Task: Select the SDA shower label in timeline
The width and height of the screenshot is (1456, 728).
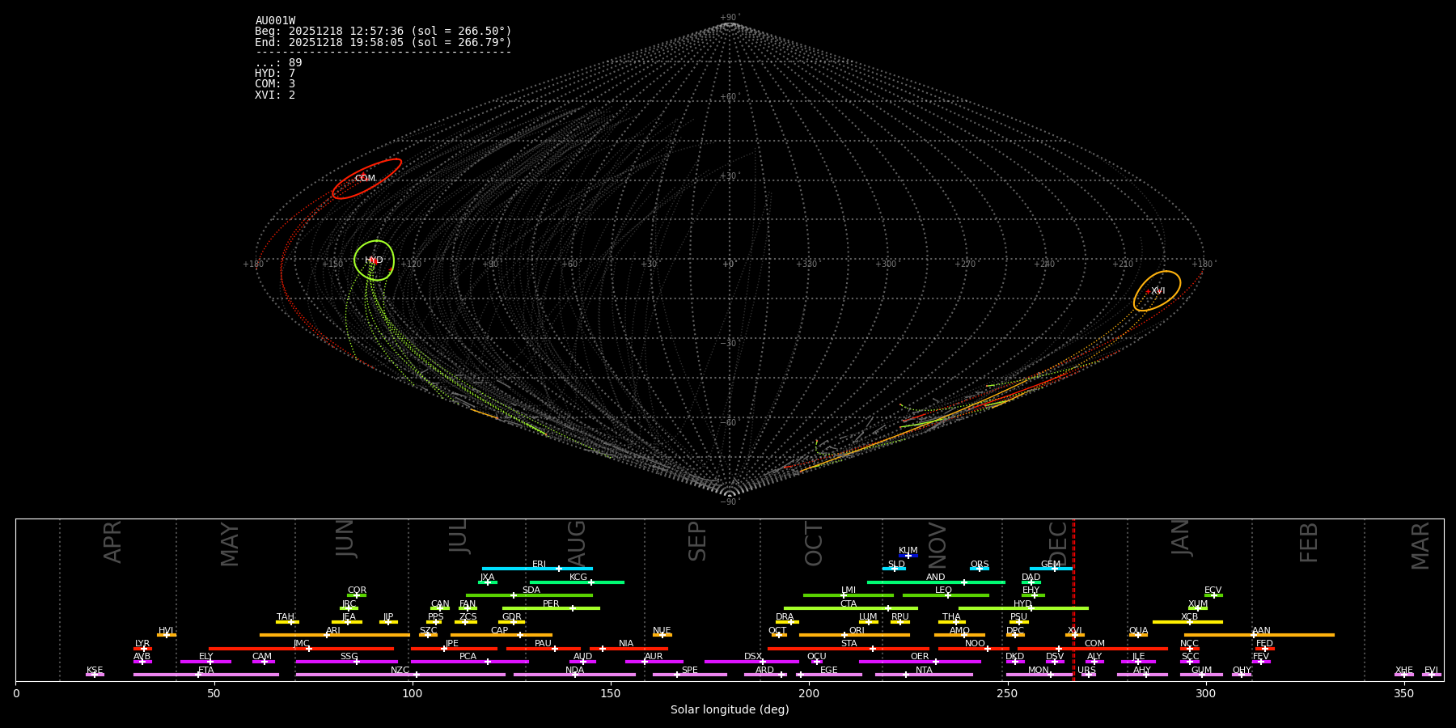Action: 531,590
